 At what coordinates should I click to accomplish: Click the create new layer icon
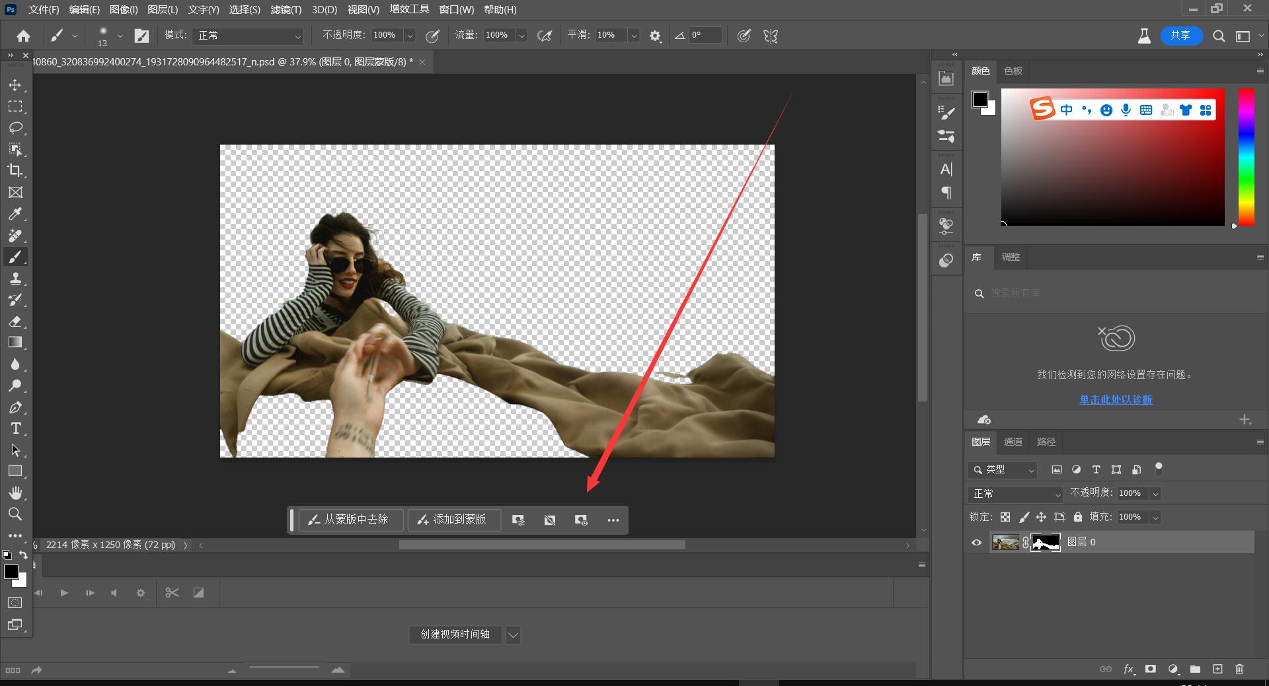click(1217, 669)
